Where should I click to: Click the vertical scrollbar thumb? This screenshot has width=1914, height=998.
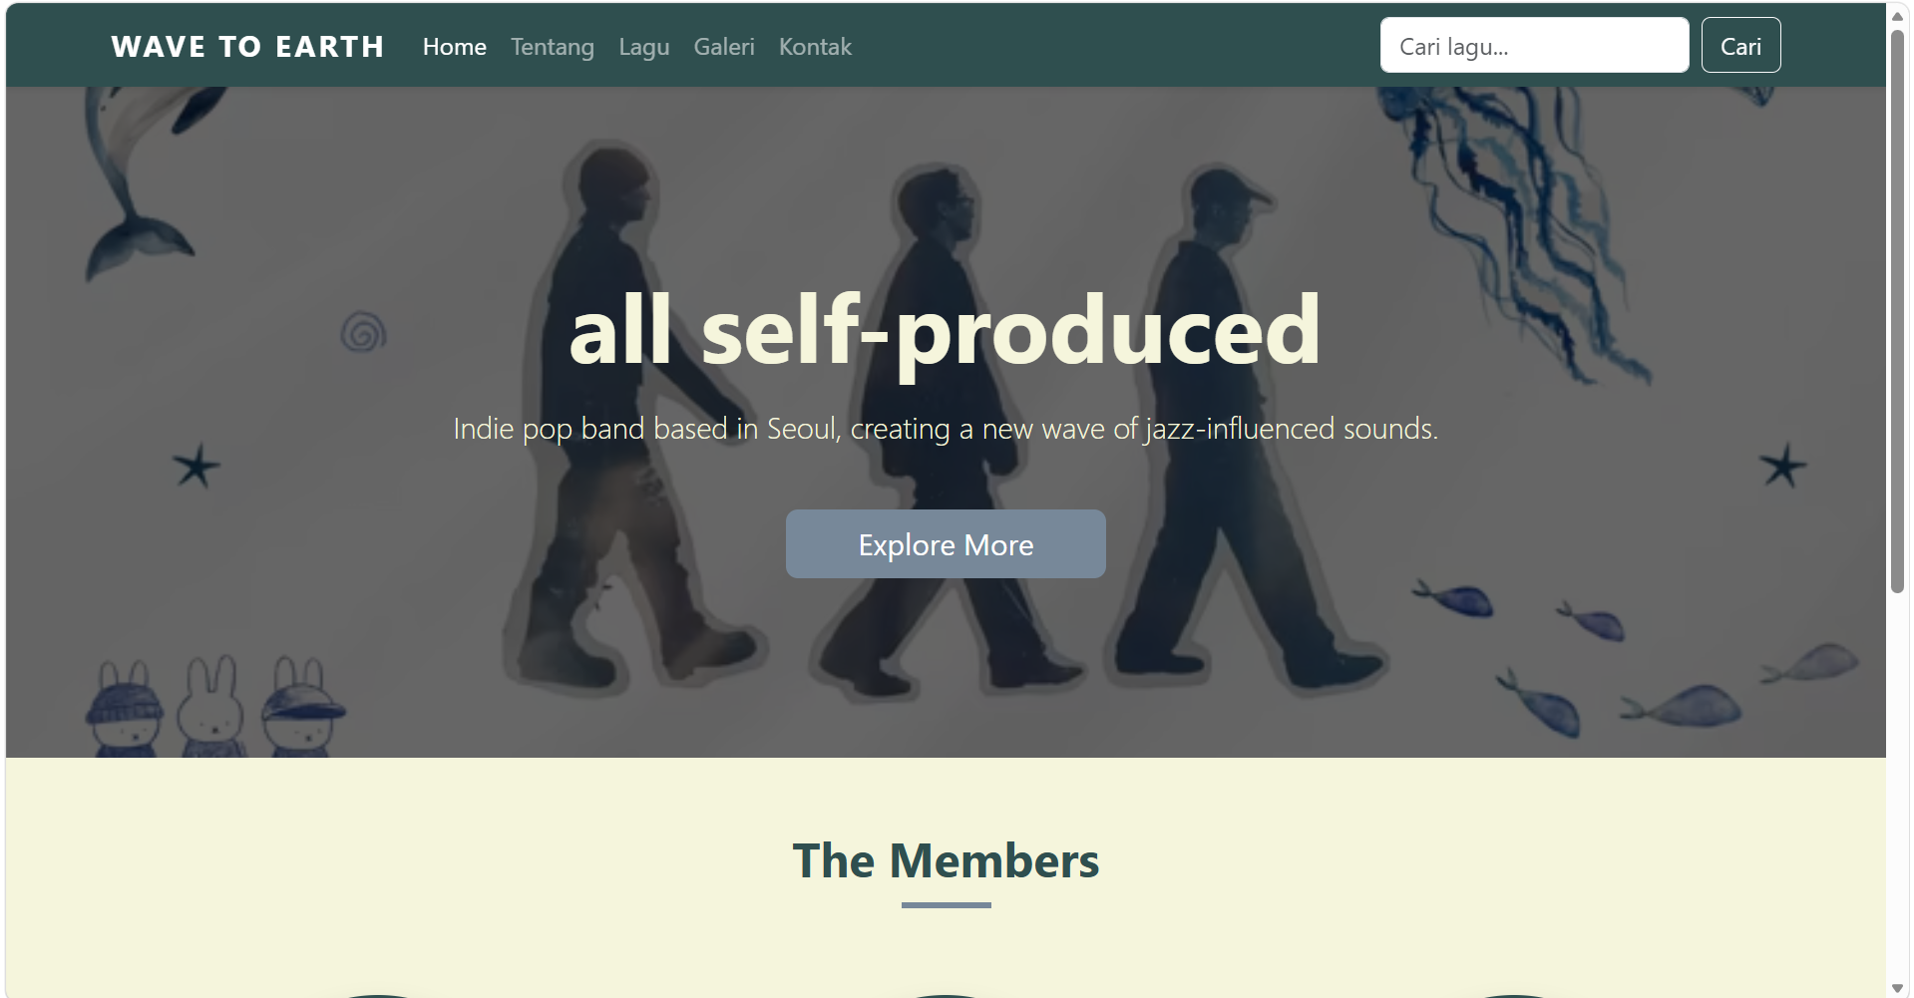click(1898, 311)
